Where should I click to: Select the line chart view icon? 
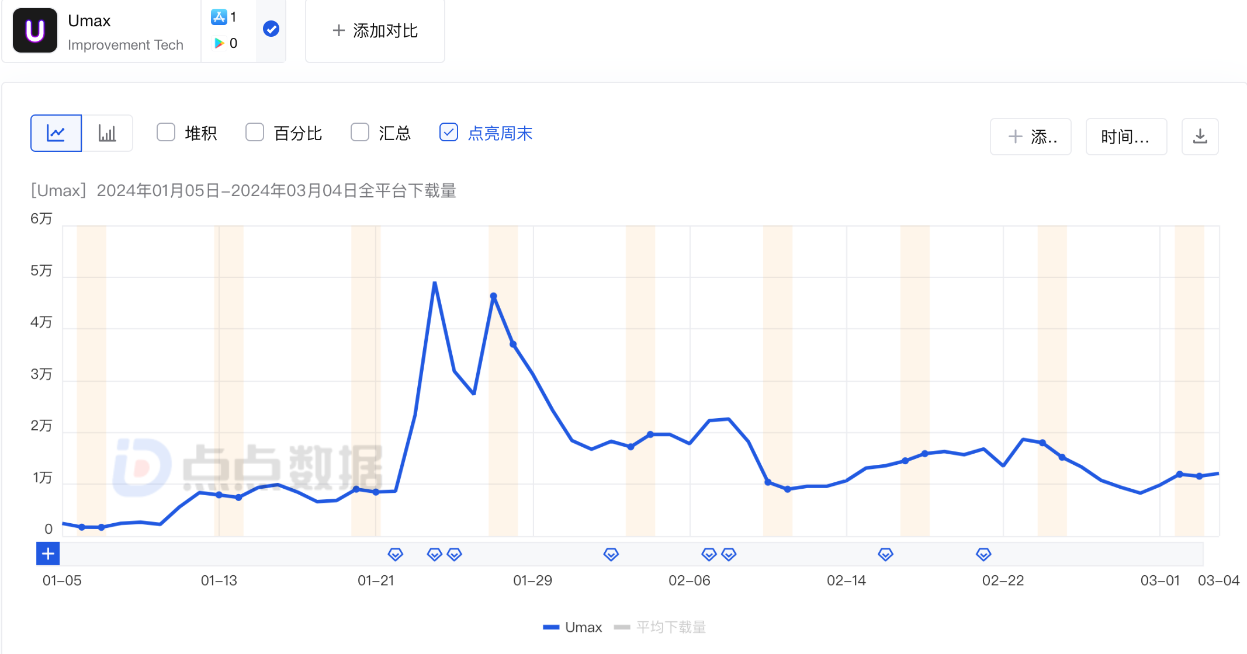click(x=56, y=133)
